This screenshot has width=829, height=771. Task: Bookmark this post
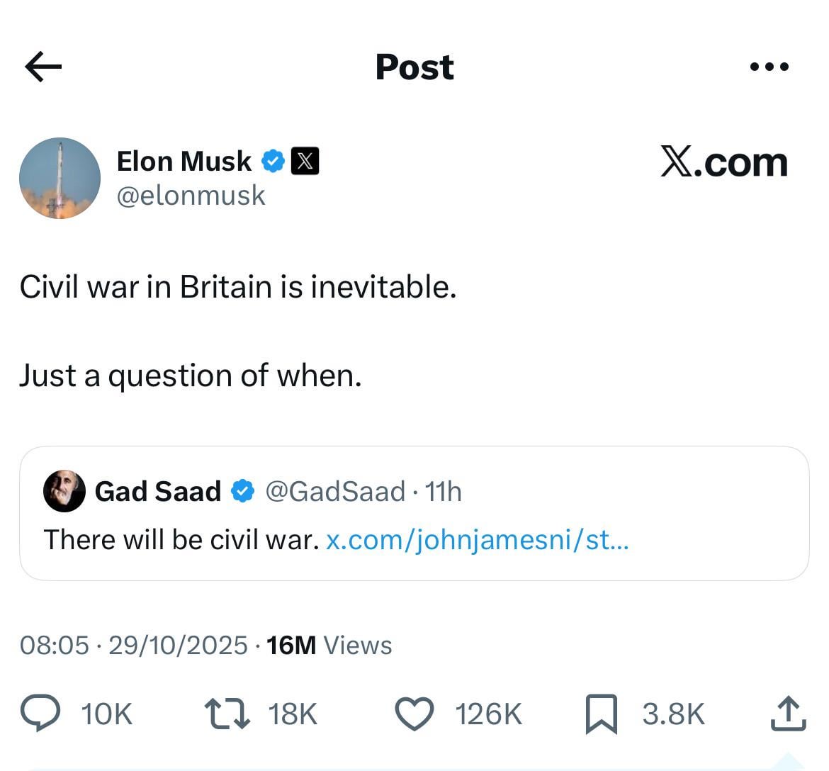click(602, 714)
